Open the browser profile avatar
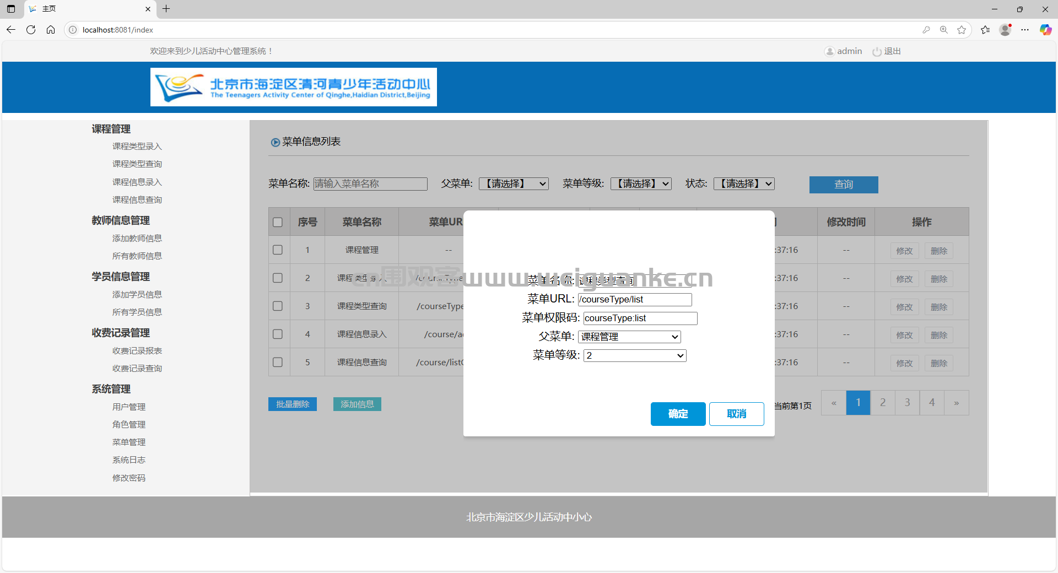Viewport: 1058px width, 573px height. click(x=1006, y=30)
